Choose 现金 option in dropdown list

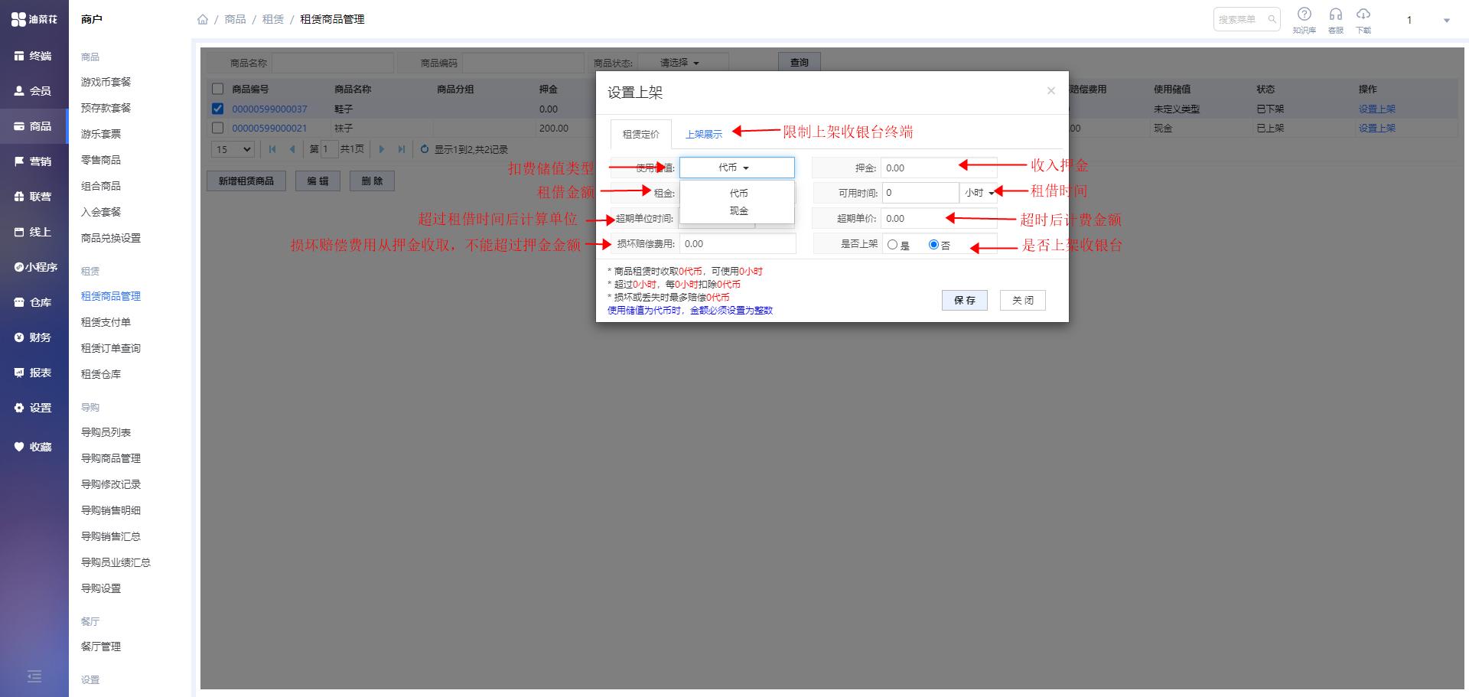pos(738,211)
